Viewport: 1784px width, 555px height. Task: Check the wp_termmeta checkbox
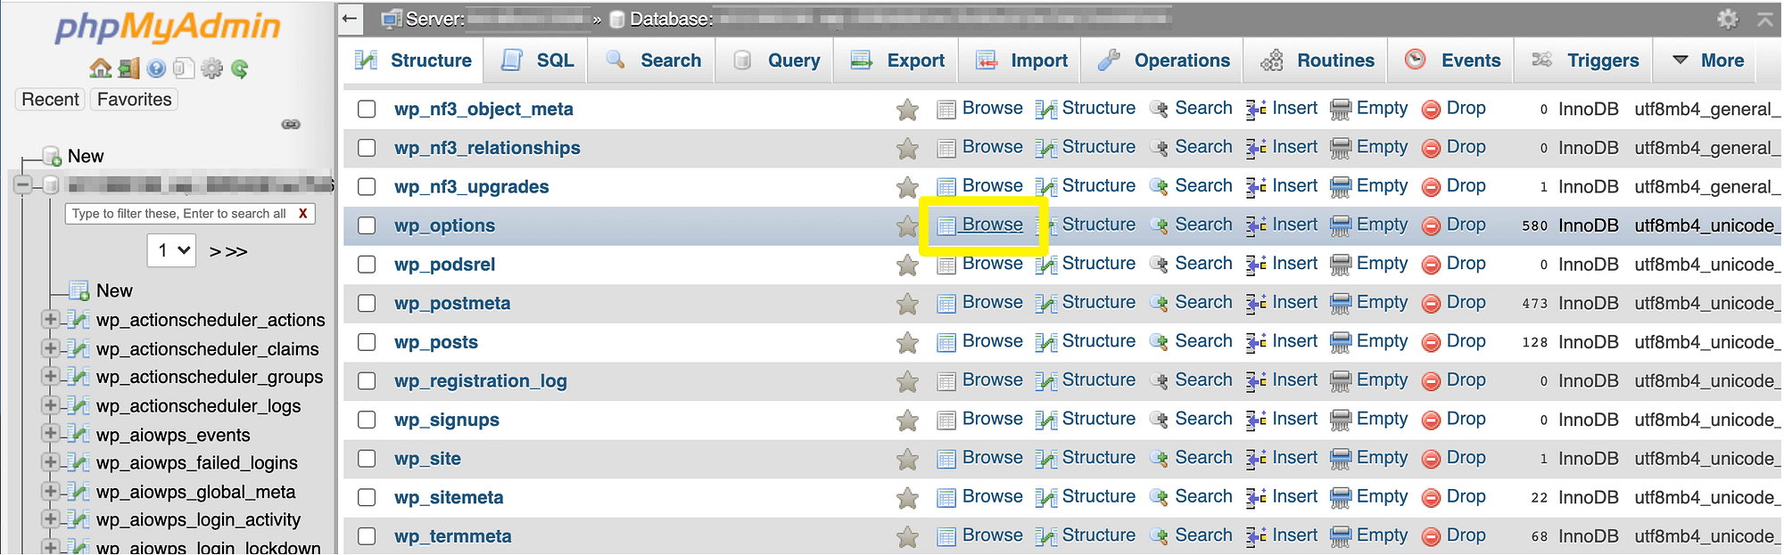click(x=367, y=536)
